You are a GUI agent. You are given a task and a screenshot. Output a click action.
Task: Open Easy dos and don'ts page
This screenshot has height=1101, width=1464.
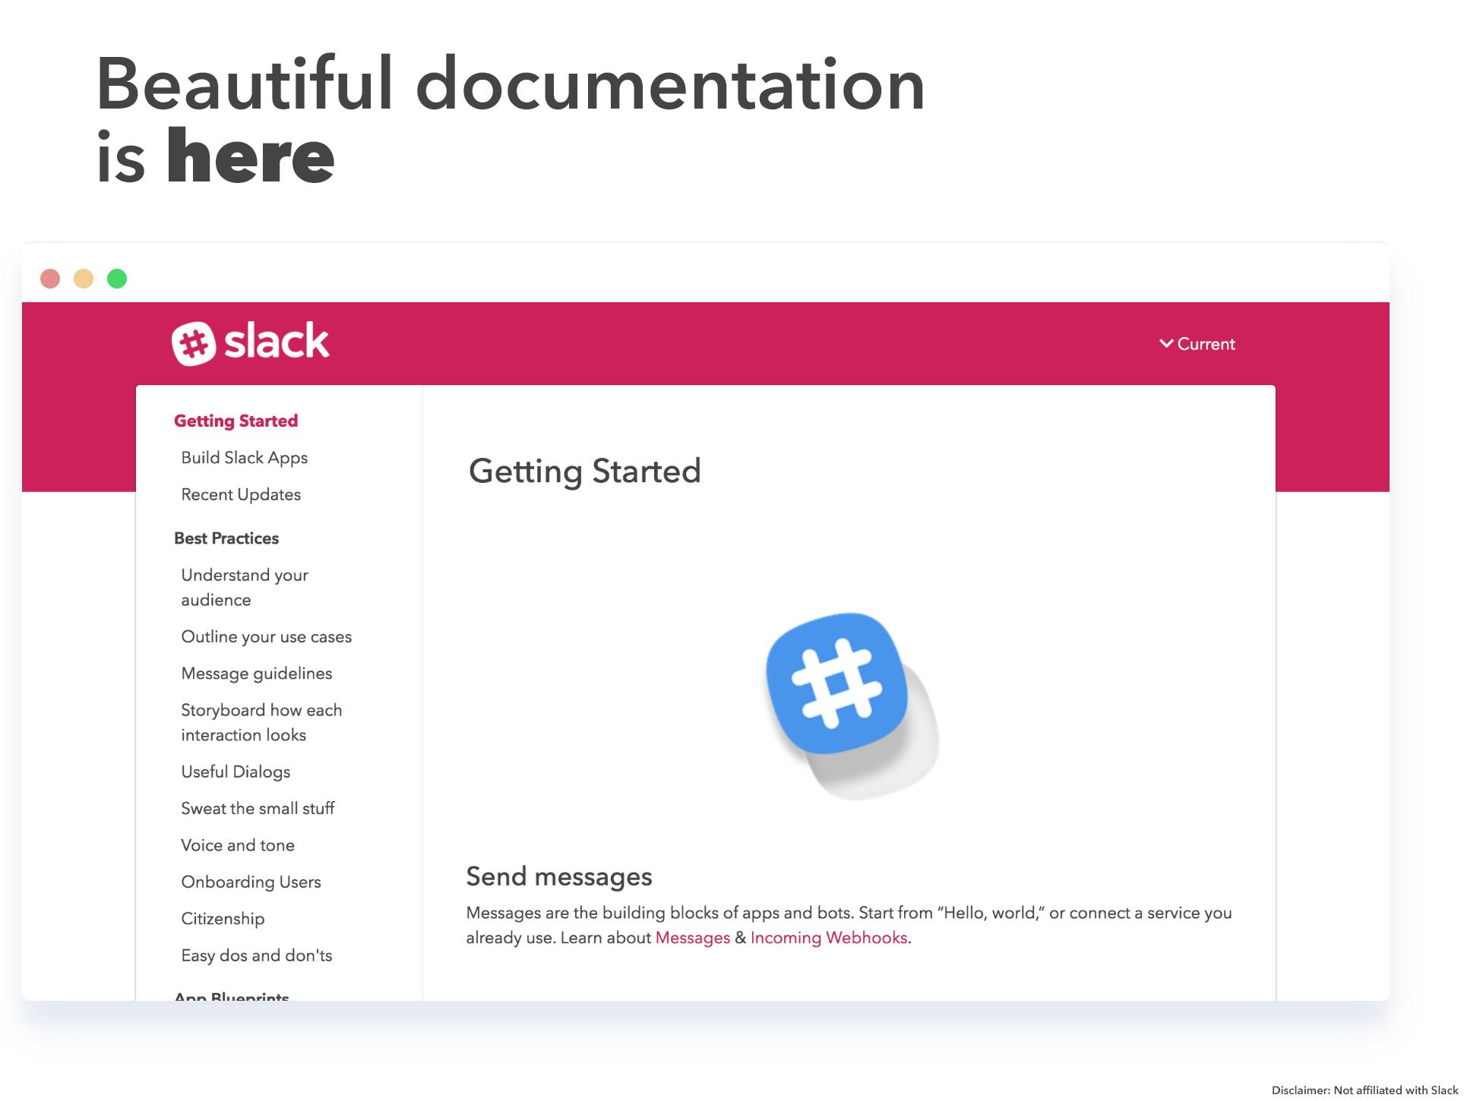(256, 955)
